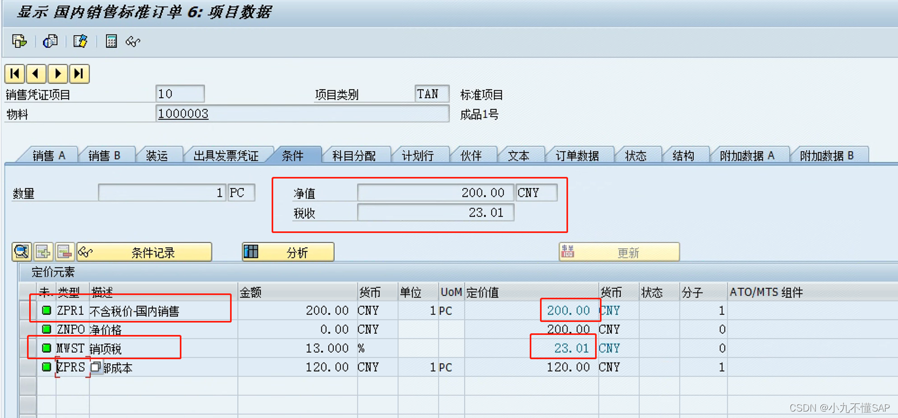Click the 销项税 description in MWST row
The width and height of the screenshot is (898, 418).
tap(105, 348)
